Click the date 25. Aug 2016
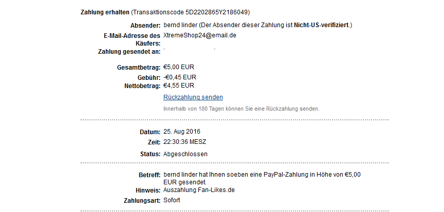 click(x=181, y=132)
